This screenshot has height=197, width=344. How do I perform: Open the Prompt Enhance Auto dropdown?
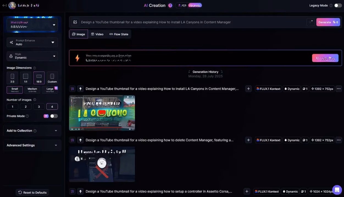point(32,42)
